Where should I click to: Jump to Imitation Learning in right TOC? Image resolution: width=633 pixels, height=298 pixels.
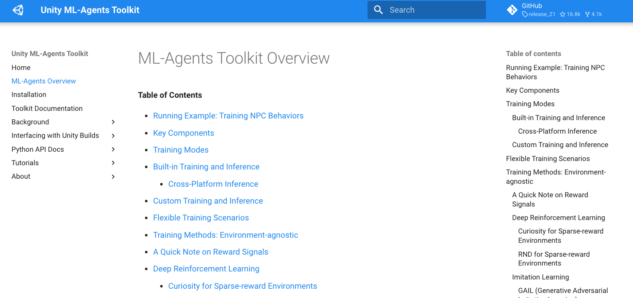[540, 277]
